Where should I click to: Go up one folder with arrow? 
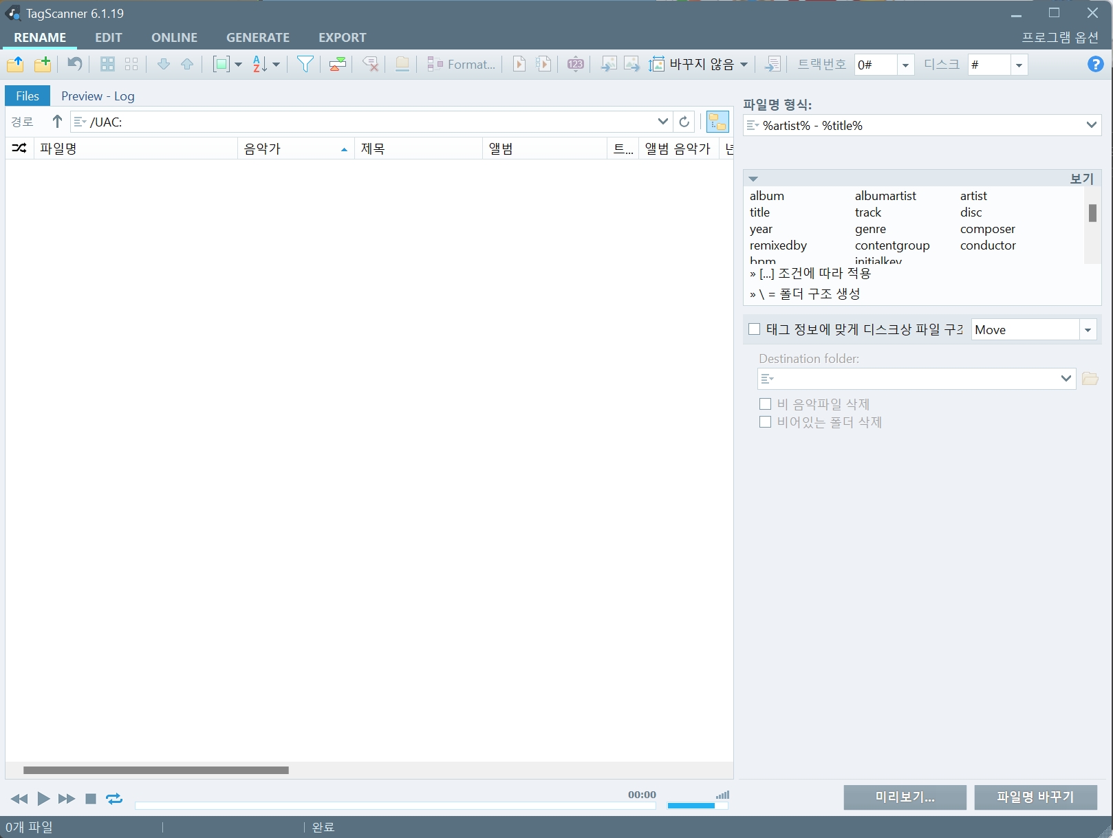pyautogui.click(x=57, y=122)
